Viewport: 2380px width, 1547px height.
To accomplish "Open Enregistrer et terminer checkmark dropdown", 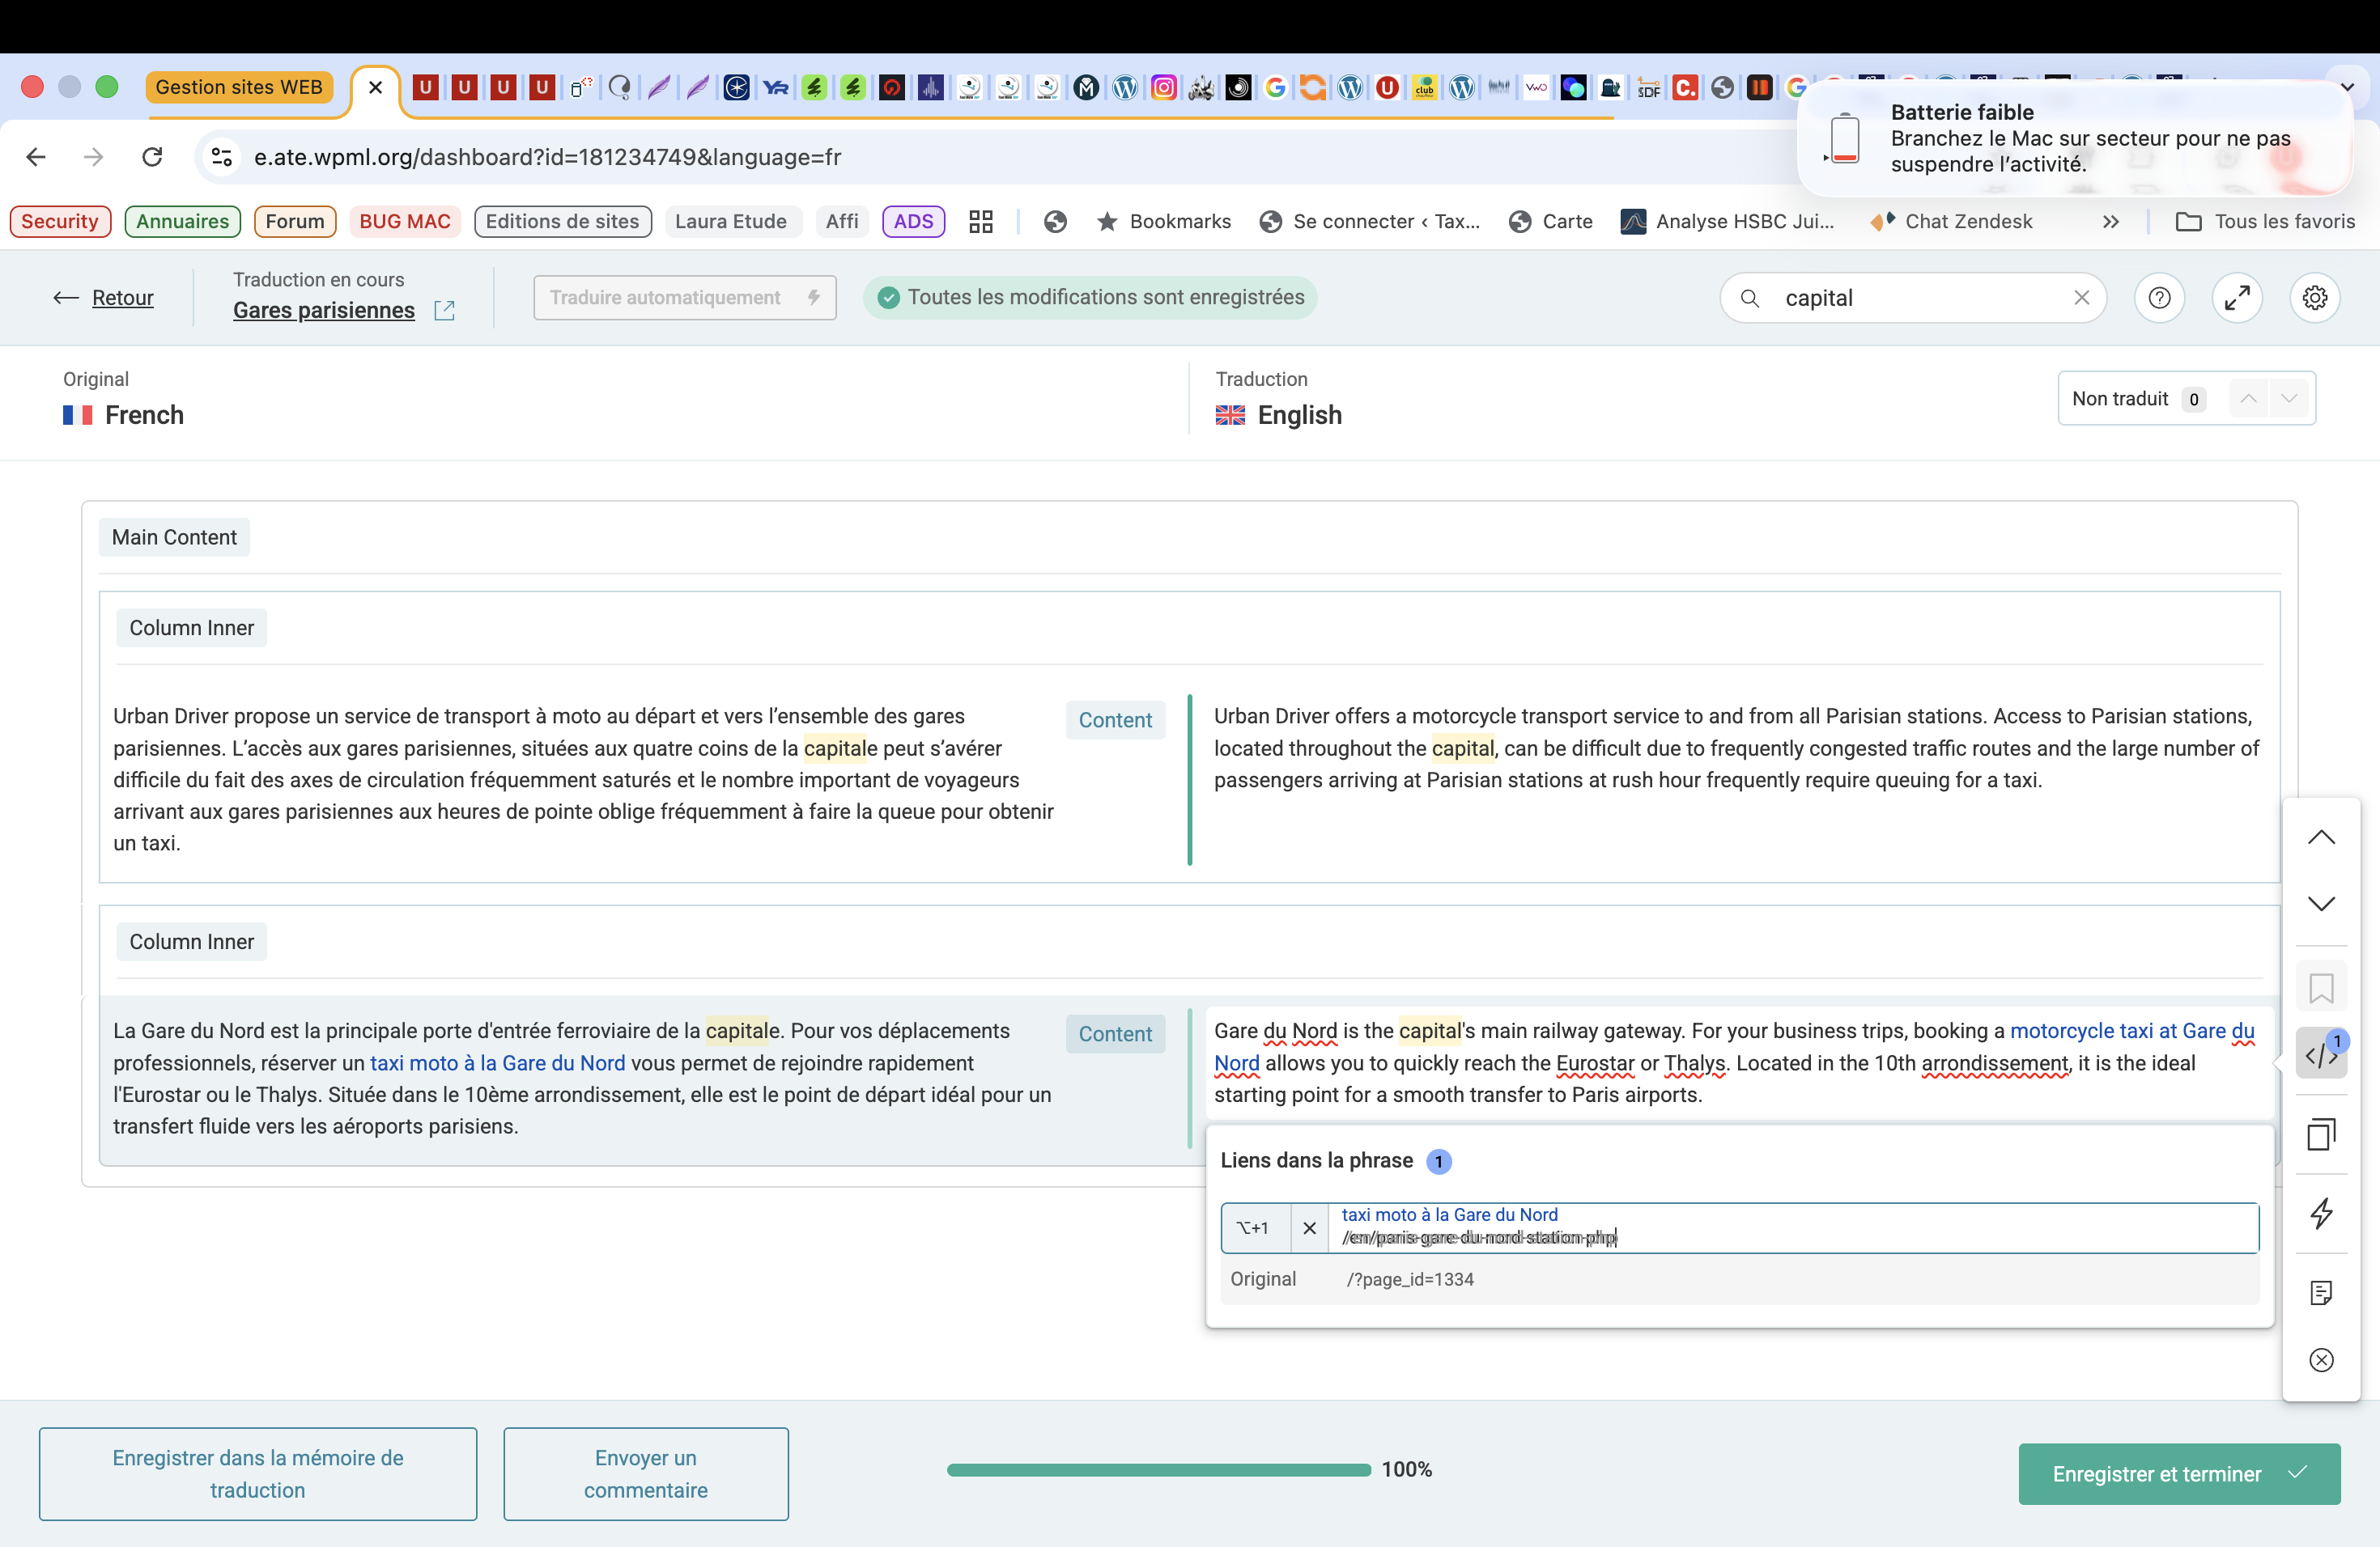I will pos(2298,1473).
